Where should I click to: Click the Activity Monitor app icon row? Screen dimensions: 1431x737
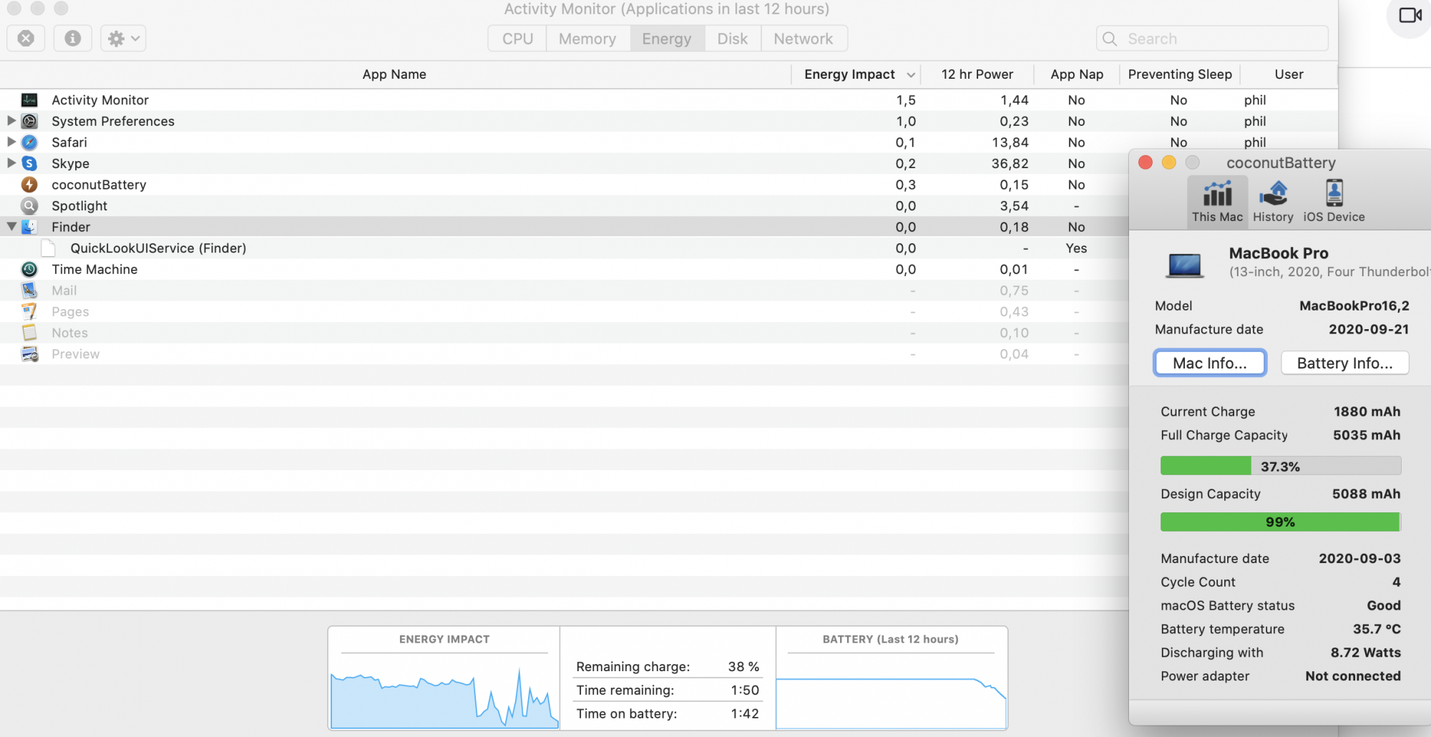pyautogui.click(x=29, y=100)
